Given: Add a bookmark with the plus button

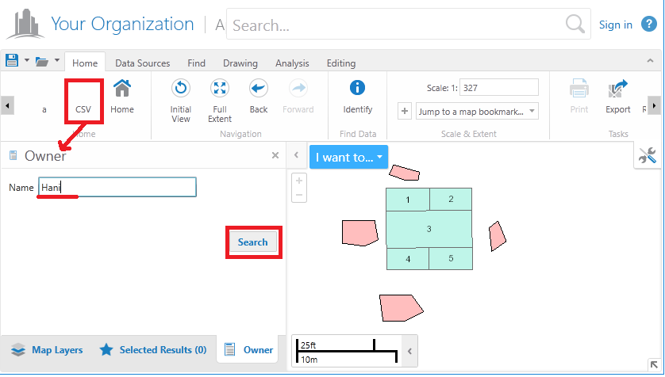Looking at the screenshot, I should click(x=405, y=112).
